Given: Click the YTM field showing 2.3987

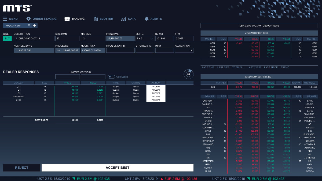Looking at the screenshot, I should click(184, 38).
